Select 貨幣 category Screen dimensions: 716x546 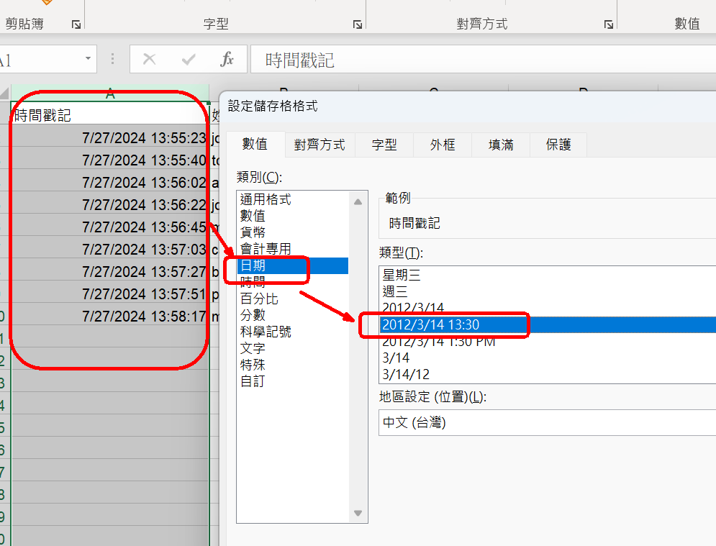tap(253, 232)
